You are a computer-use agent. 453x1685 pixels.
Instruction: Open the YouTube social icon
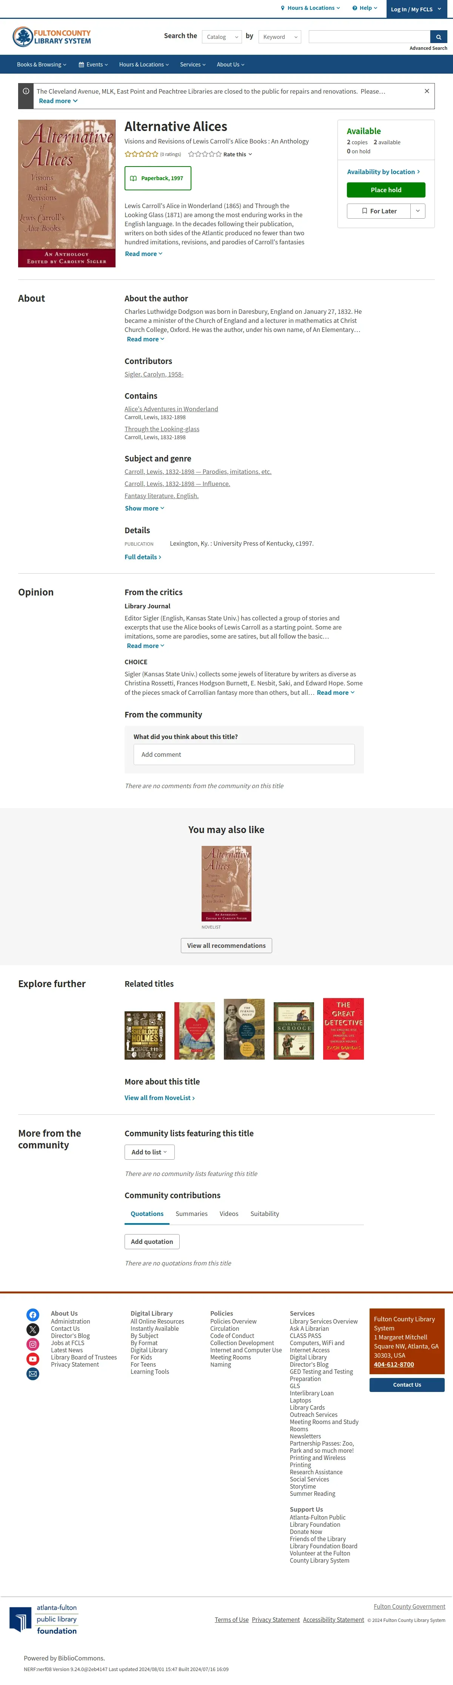33,1359
